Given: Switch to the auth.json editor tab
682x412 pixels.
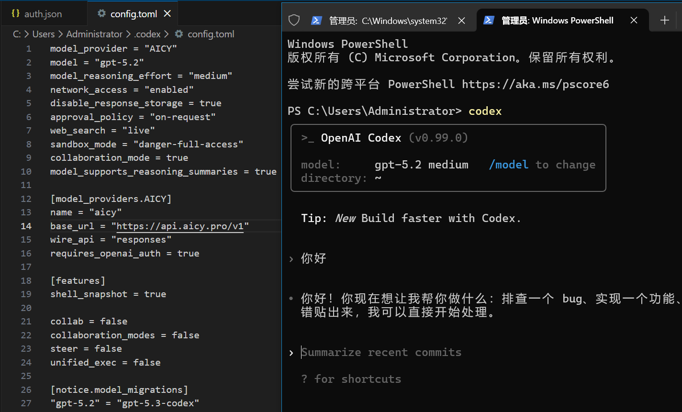Looking at the screenshot, I should tap(43, 14).
